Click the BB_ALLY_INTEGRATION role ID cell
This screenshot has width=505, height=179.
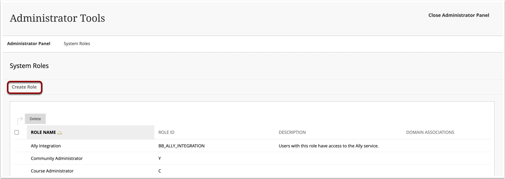tap(181, 146)
